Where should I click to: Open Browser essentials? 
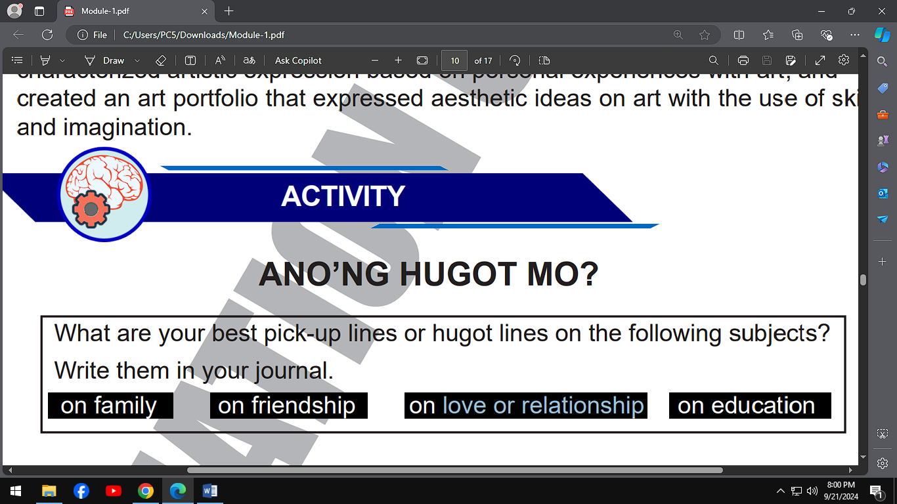827,35
